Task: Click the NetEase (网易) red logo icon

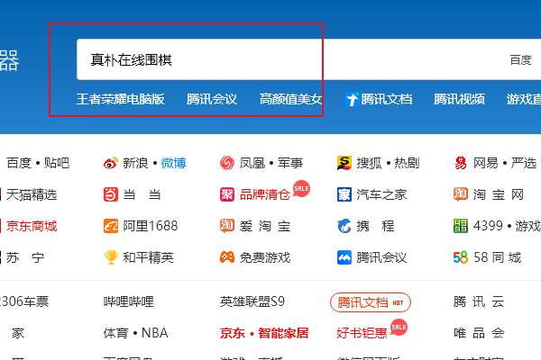Action: click(x=461, y=163)
